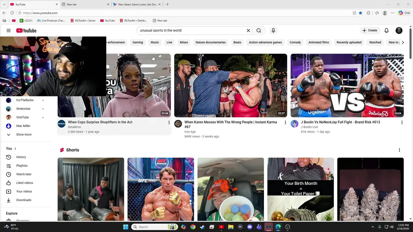Open Mac Miller subscription channel
413x232 pixels.
coord(23,126)
